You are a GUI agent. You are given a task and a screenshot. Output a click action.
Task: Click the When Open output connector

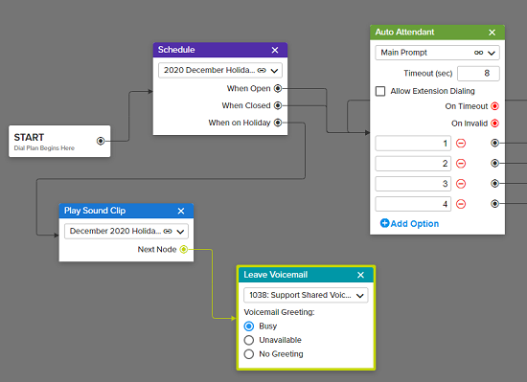[278, 88]
